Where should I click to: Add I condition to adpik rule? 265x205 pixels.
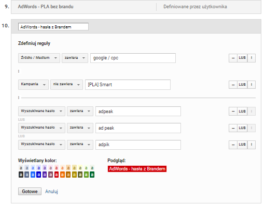tap(252, 145)
